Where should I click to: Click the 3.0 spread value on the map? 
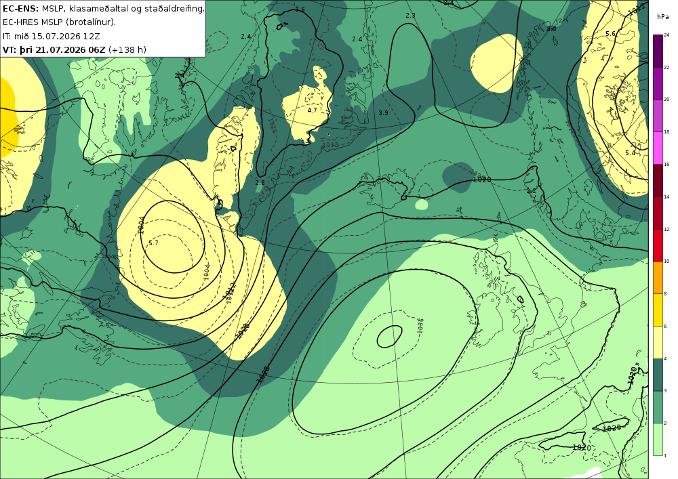coord(551,28)
